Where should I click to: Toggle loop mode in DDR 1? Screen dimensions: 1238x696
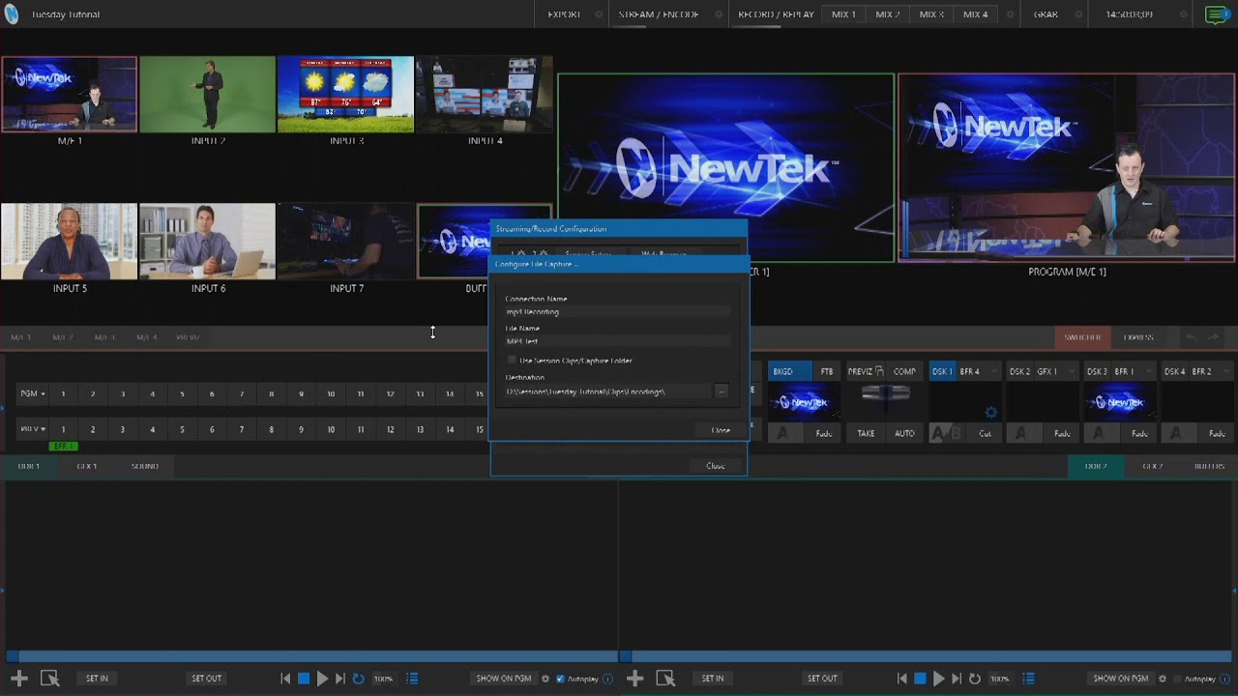[358, 679]
